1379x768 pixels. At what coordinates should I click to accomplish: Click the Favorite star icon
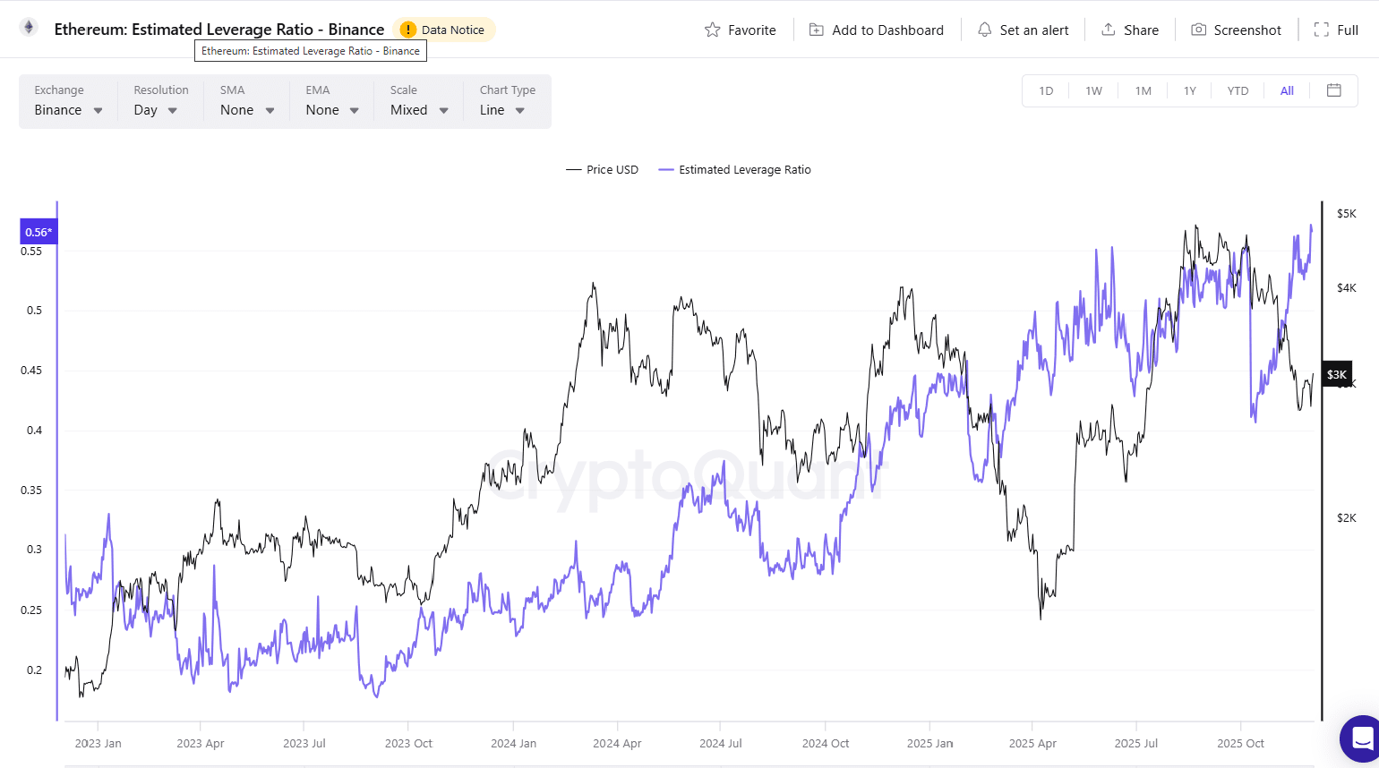714,30
